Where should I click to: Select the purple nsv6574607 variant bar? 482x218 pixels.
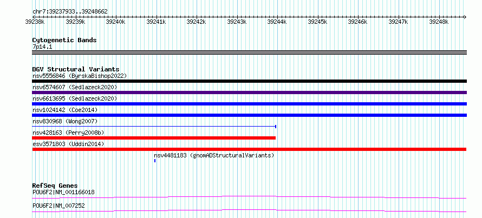(x=249, y=93)
